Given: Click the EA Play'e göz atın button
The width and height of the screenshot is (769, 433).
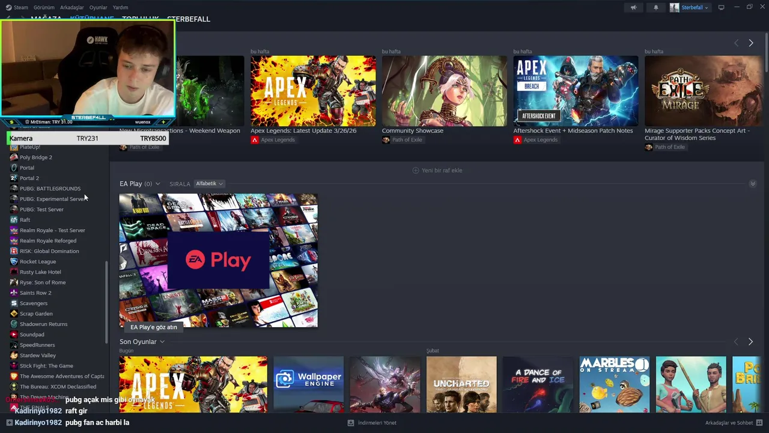Looking at the screenshot, I should click(x=154, y=327).
